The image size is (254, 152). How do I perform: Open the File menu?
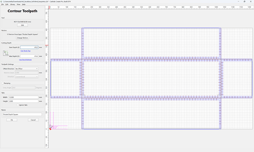[3, 4]
